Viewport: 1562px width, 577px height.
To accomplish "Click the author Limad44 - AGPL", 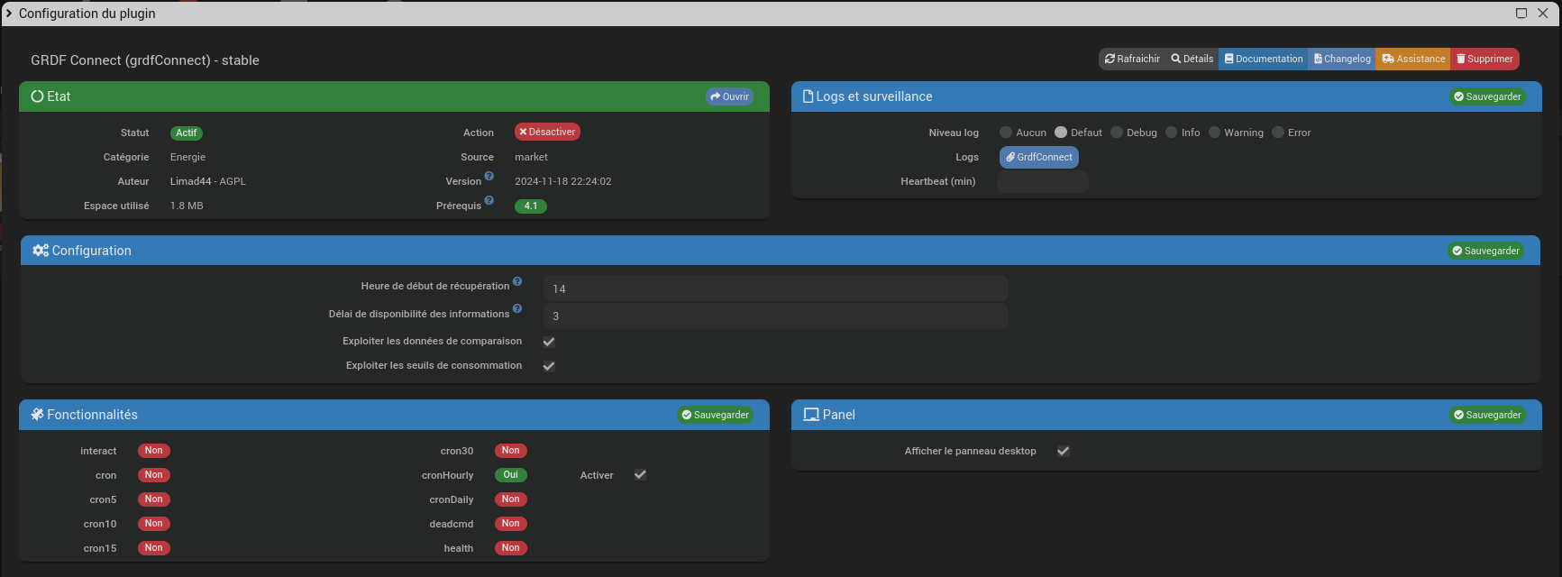I will coord(208,181).
